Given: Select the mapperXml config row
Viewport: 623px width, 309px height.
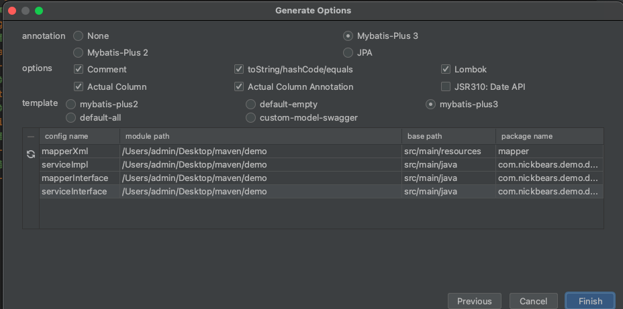Looking at the screenshot, I should [x=322, y=151].
